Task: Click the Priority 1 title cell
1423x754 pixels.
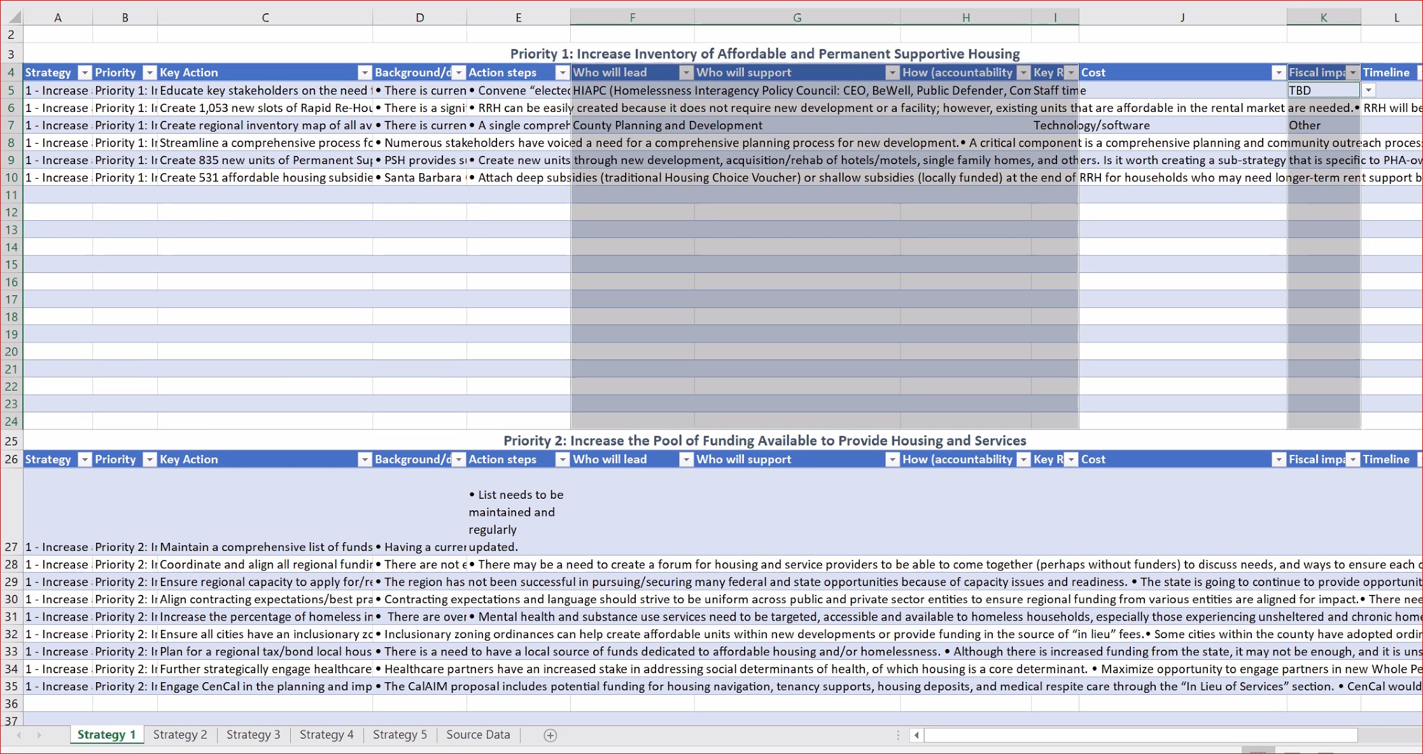Action: pos(764,54)
